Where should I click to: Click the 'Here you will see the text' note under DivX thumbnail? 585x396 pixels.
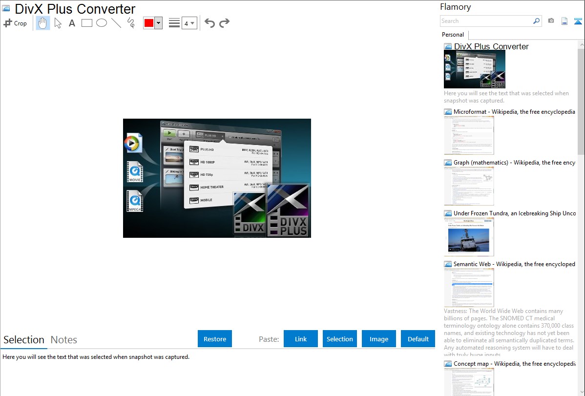tap(506, 97)
